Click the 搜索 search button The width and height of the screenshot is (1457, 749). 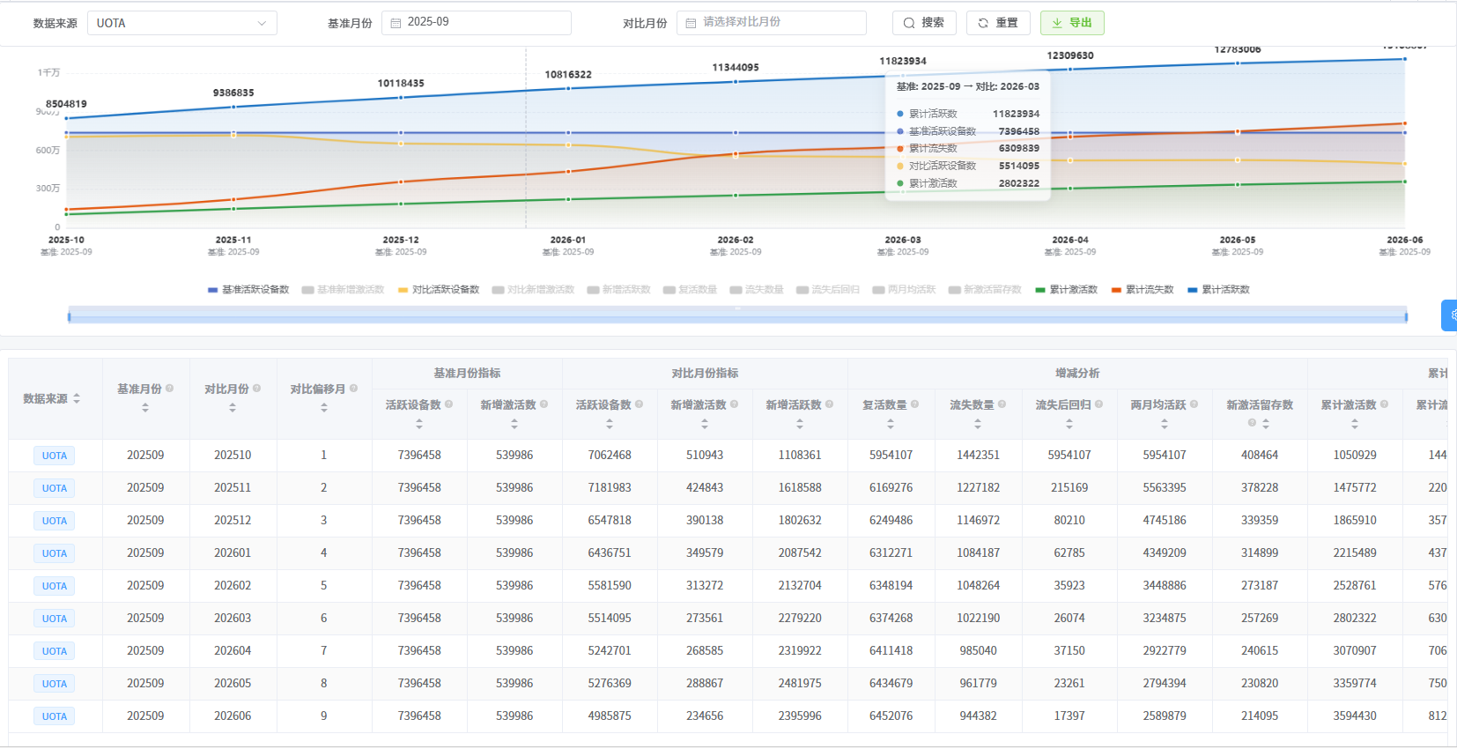click(924, 23)
